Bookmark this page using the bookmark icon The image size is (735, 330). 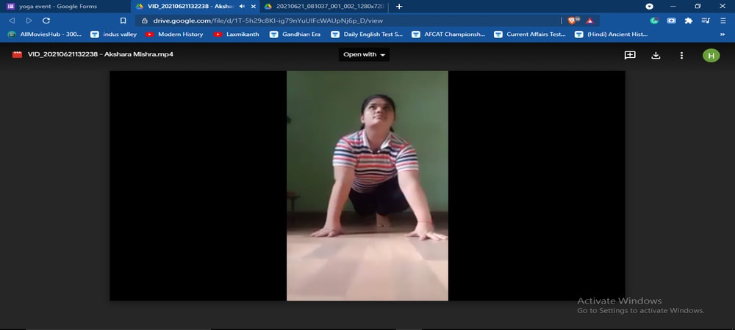pos(123,21)
